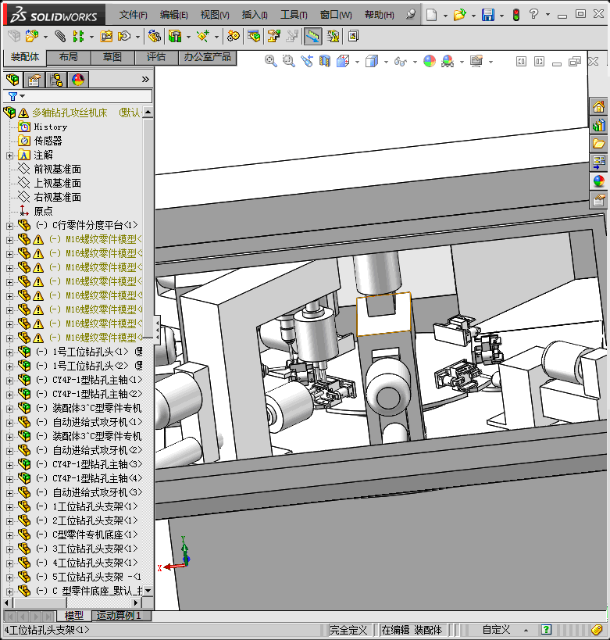Click the Rebuild traffic light icon

coord(515,15)
